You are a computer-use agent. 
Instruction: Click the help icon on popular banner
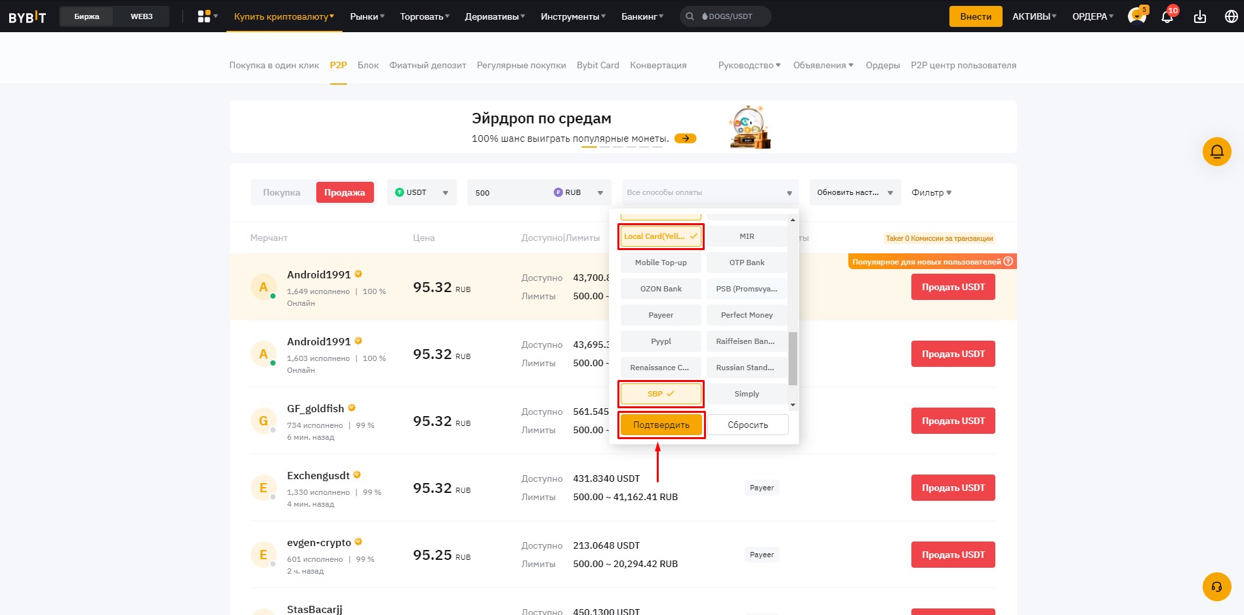(1008, 261)
